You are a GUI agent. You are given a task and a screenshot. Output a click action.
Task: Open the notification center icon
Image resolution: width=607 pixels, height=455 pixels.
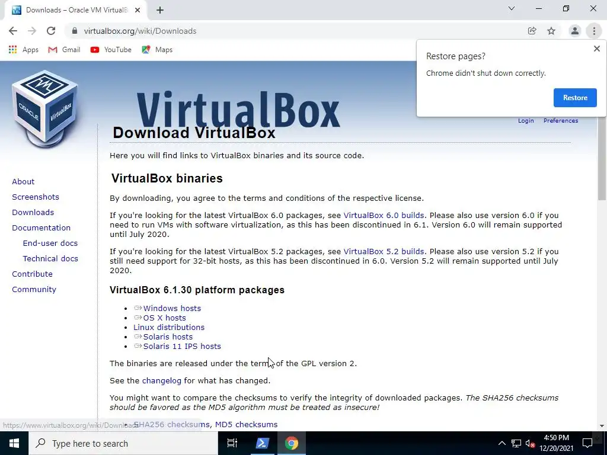[587, 443]
